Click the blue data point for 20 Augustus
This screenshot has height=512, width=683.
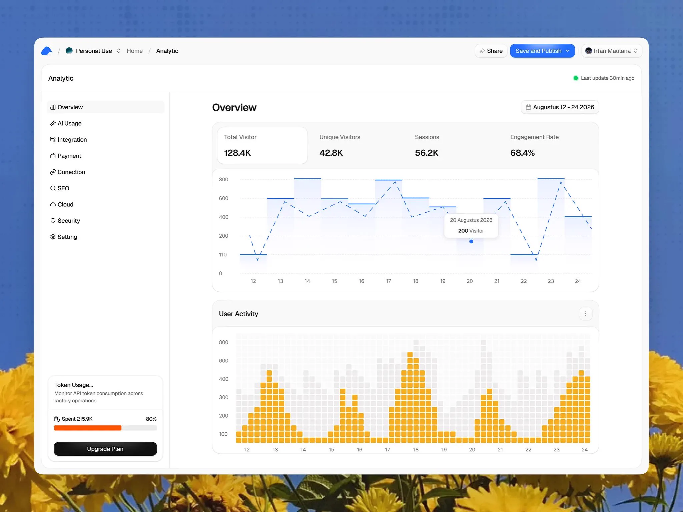471,241
